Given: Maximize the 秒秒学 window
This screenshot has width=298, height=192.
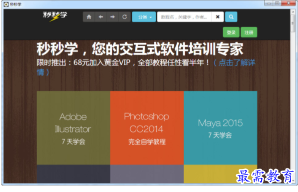Looking at the screenshot, I should pyautogui.click(x=277, y=3).
